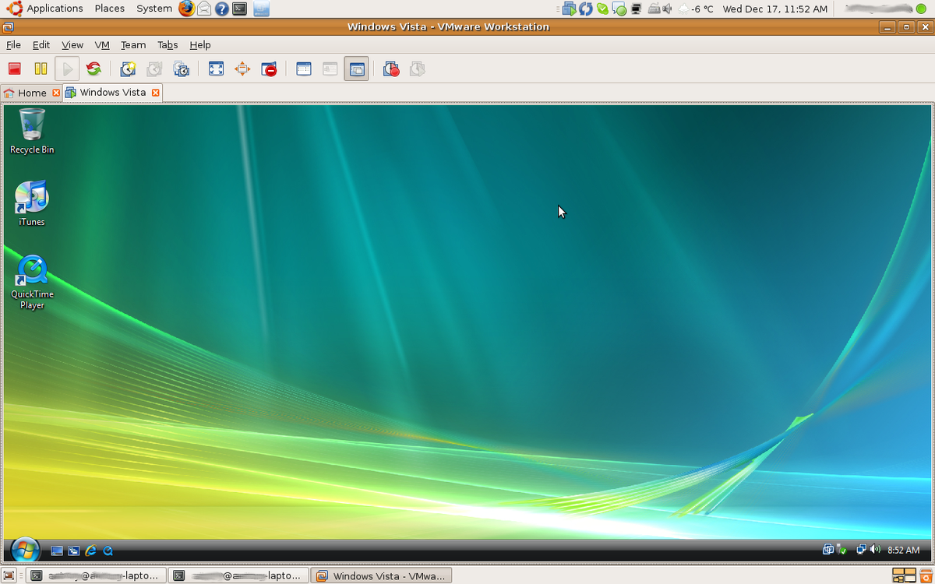Click the Vista Start orb
The width and height of the screenshot is (935, 584).
[24, 551]
